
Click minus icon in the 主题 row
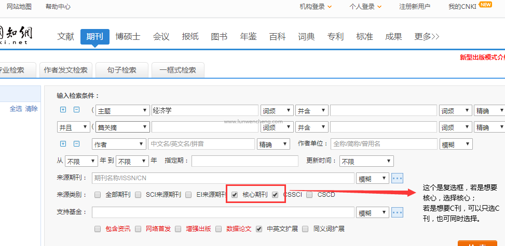click(77, 110)
